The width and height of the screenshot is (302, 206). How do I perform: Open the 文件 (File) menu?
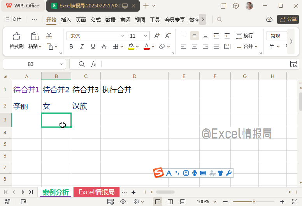pos(14,20)
